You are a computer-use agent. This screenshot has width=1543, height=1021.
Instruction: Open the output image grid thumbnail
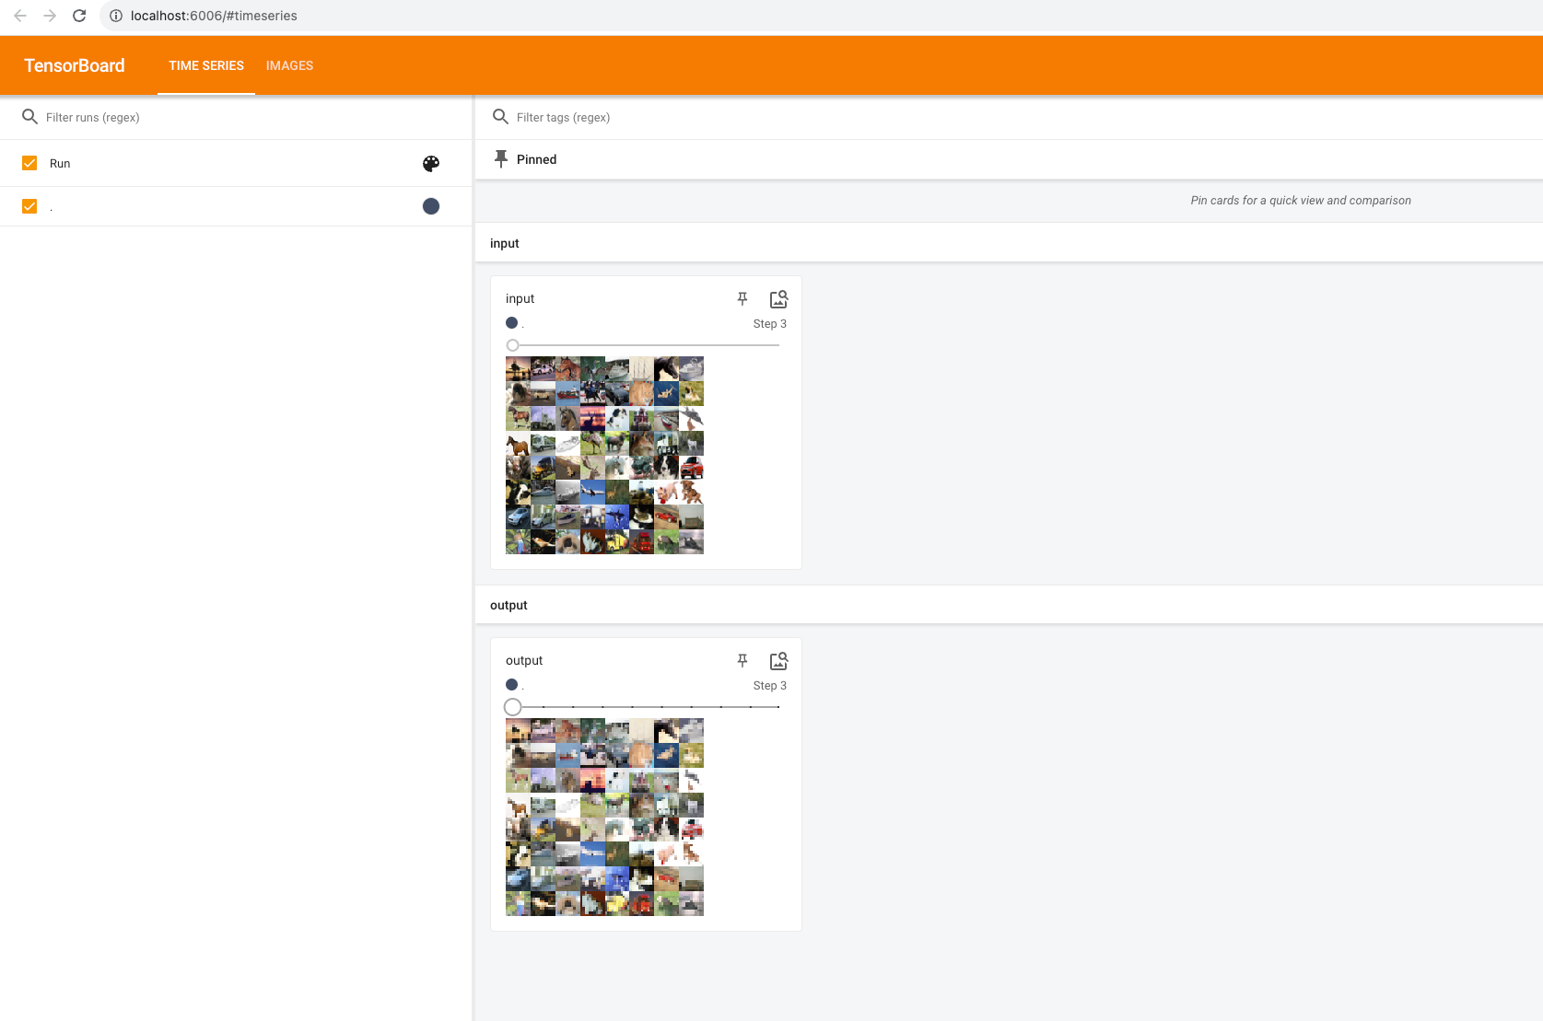tap(604, 817)
